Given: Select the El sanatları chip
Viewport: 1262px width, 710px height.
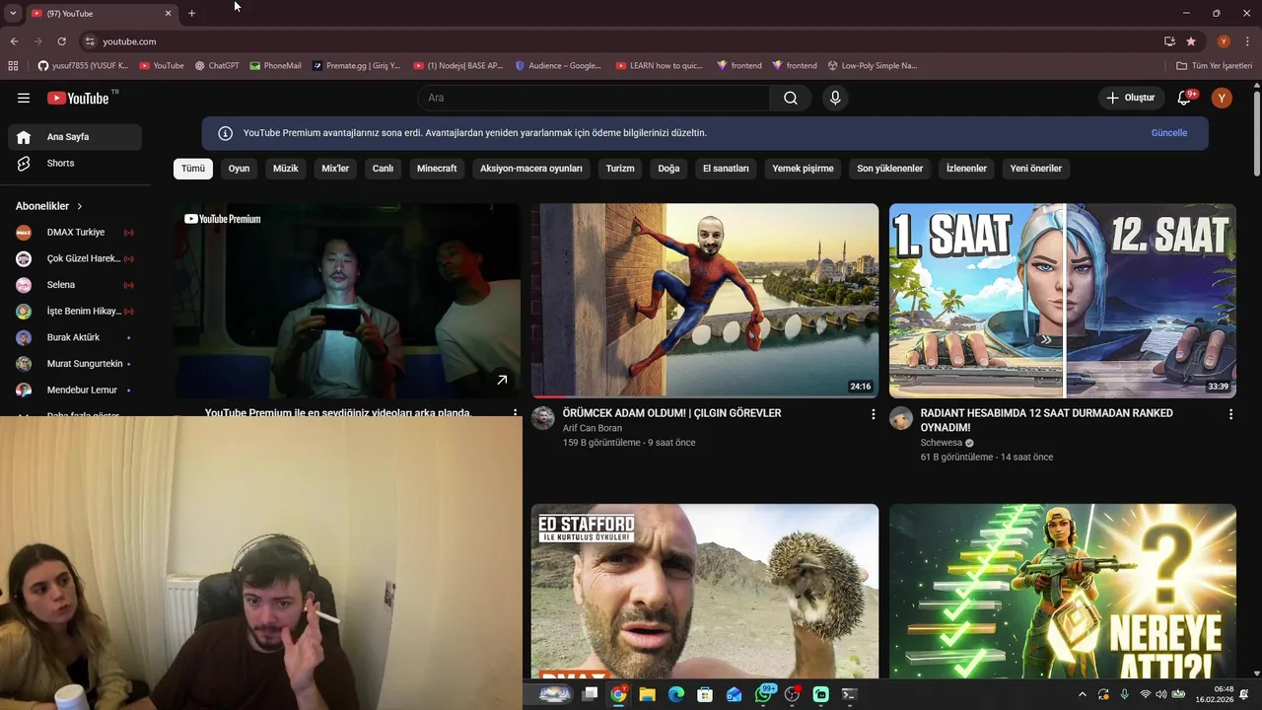Looking at the screenshot, I should tap(726, 169).
